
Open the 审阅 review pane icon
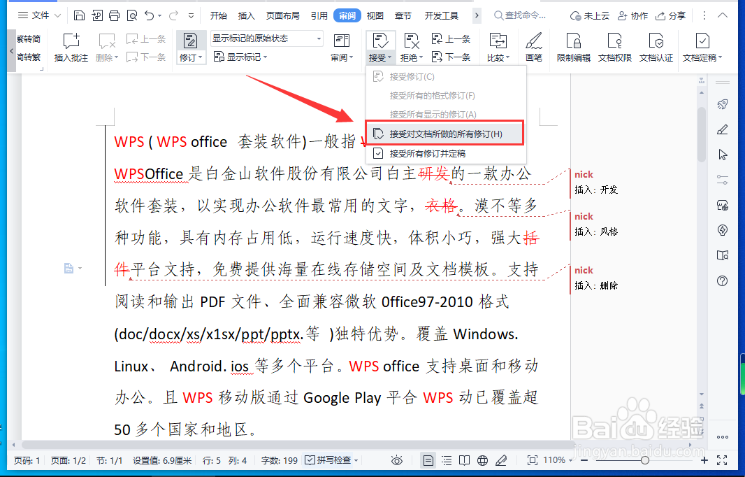pyautogui.click(x=341, y=41)
